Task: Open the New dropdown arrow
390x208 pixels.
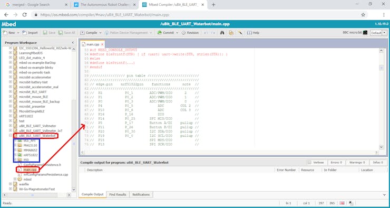Action: click(18, 33)
